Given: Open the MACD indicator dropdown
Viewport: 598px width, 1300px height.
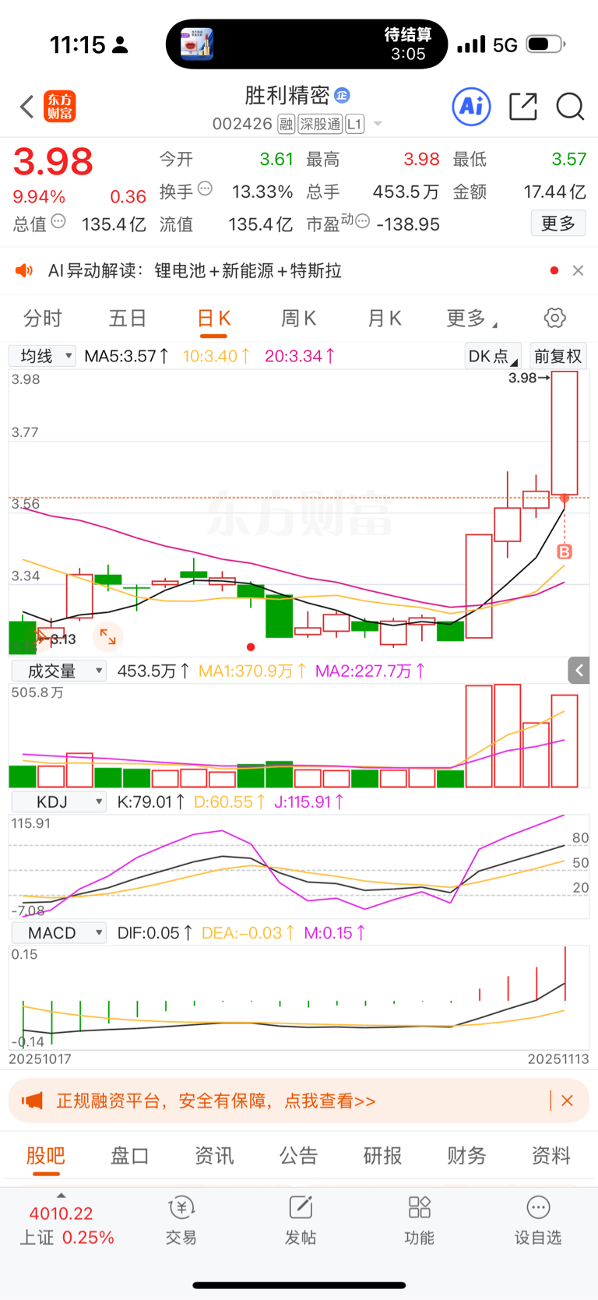Looking at the screenshot, I should pos(58,932).
